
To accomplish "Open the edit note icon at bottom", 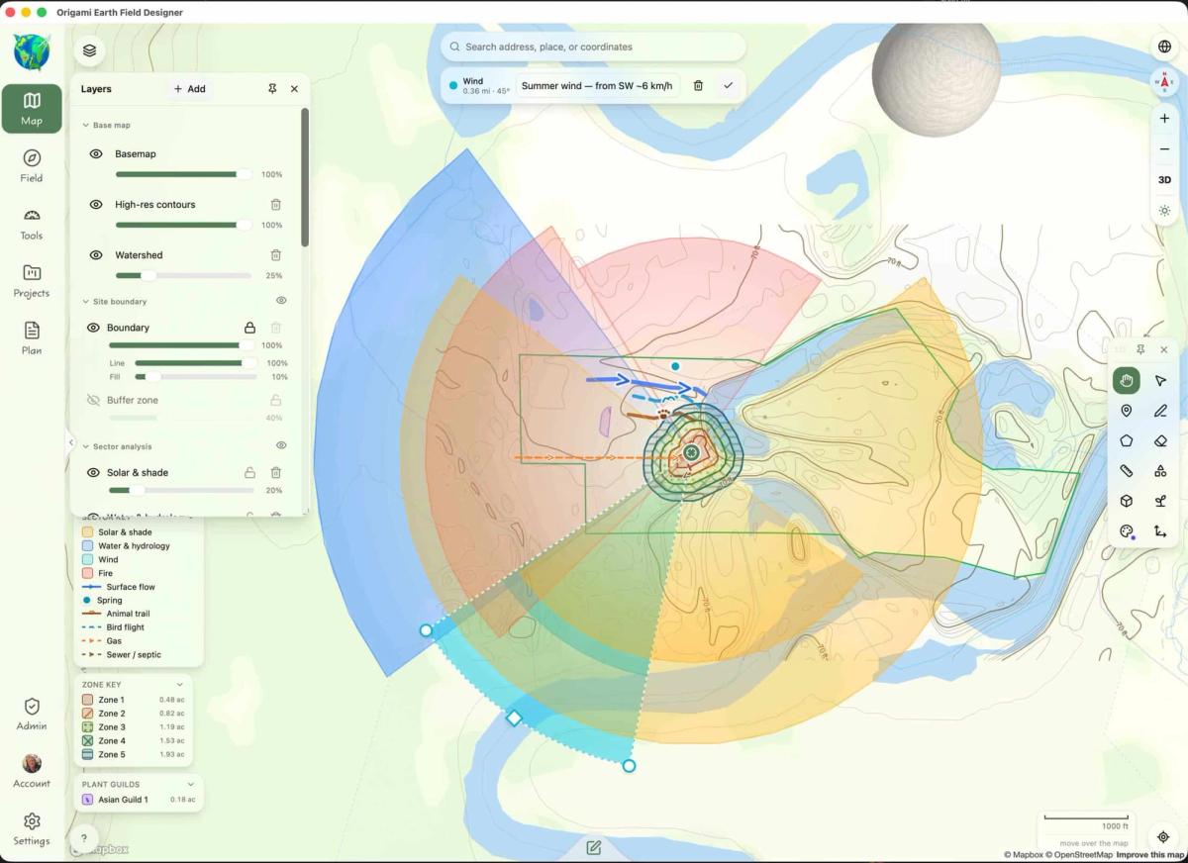I will click(x=594, y=847).
